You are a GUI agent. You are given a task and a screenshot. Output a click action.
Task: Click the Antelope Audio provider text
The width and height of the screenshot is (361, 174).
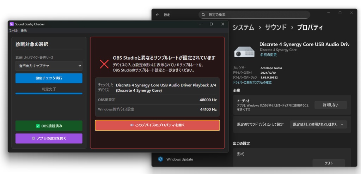pos(271,68)
